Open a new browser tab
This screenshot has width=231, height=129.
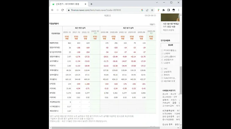(x=91, y=4)
